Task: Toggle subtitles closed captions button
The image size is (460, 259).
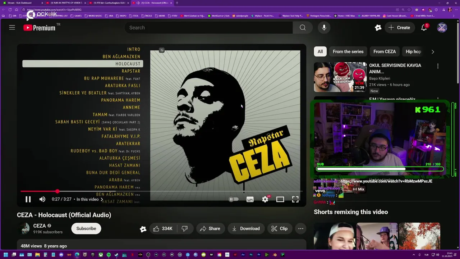Action: [x=250, y=199]
